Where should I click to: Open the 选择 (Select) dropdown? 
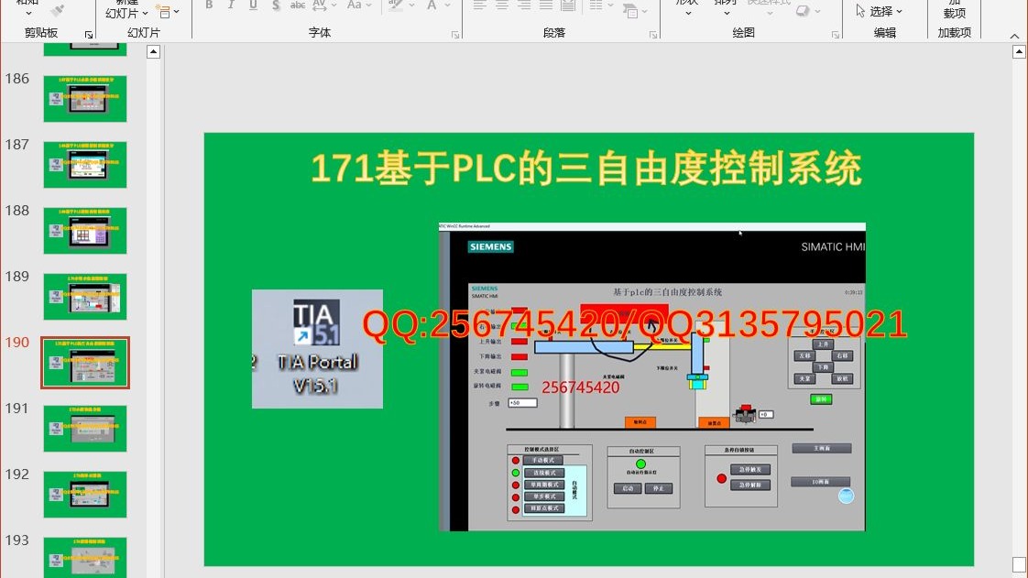pos(880,11)
